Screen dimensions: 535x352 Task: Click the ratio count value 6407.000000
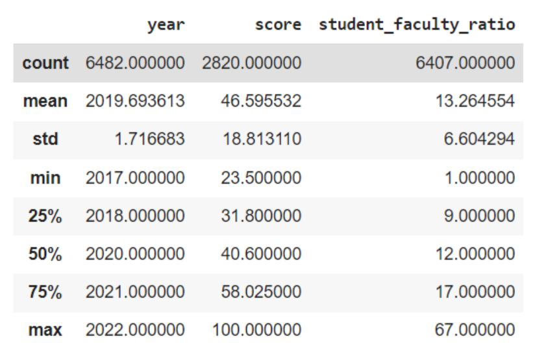click(x=466, y=63)
